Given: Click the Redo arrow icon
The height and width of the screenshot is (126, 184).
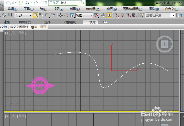Looking at the screenshot, I should coord(36,3).
